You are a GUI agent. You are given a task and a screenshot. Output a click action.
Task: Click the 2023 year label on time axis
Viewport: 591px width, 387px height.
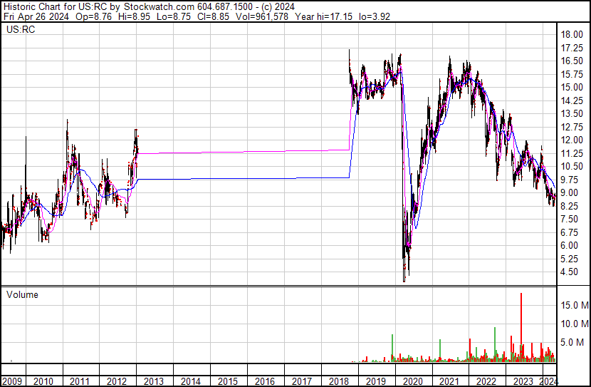click(x=523, y=381)
